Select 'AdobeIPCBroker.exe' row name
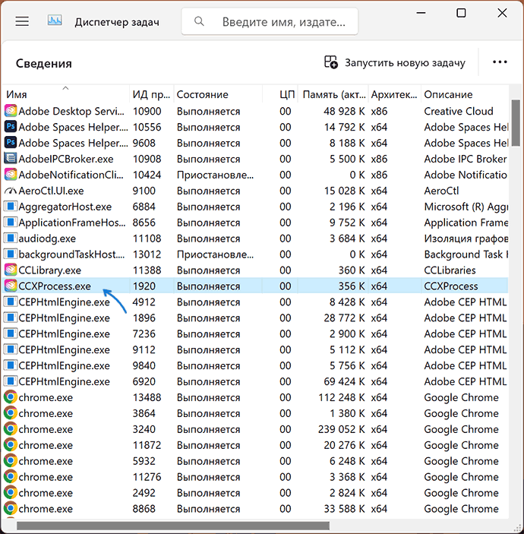 coord(66,159)
